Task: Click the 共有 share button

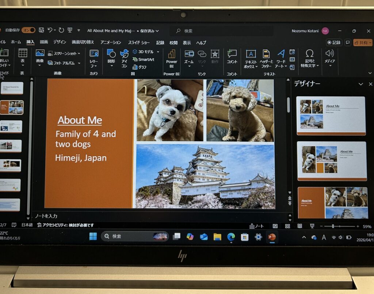Action: pos(363,42)
